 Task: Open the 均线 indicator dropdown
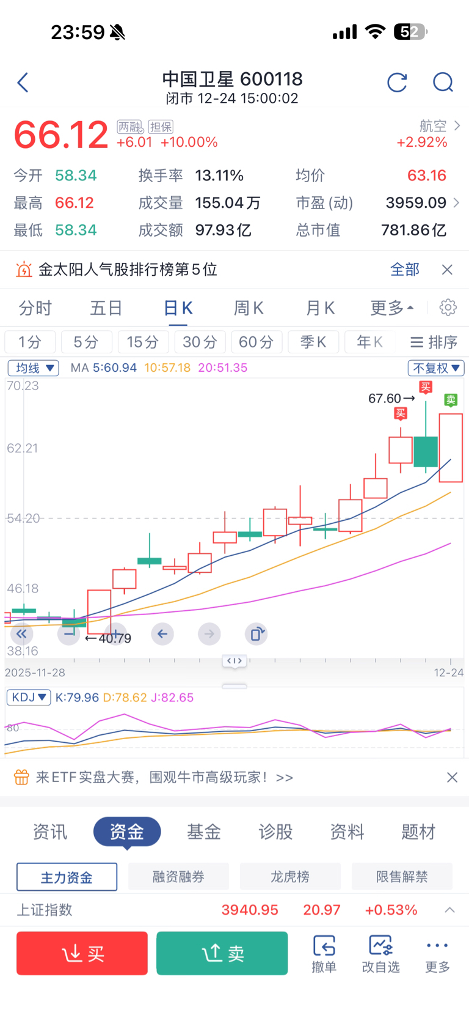coord(33,368)
